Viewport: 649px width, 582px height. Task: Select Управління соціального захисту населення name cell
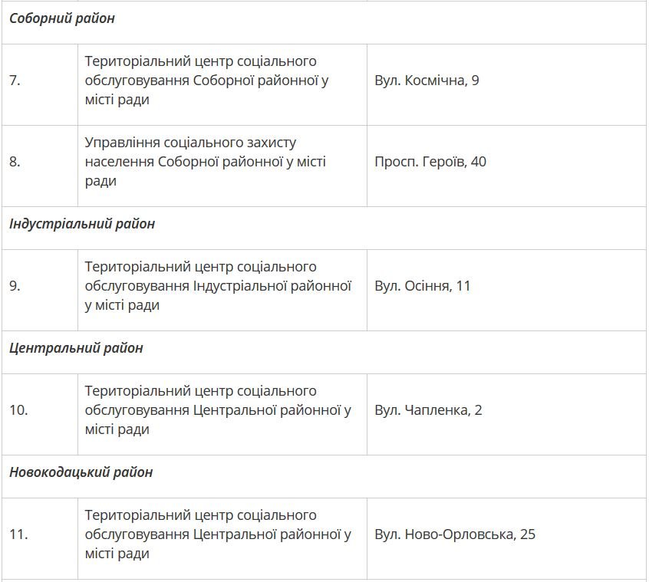pyautogui.click(x=205, y=162)
